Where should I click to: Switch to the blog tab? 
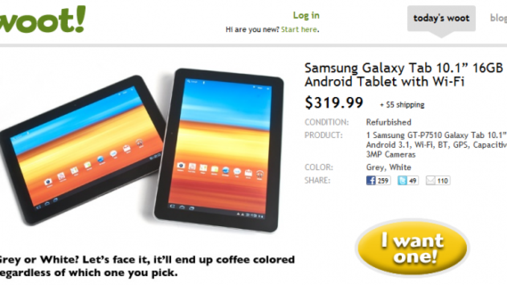coord(499,18)
